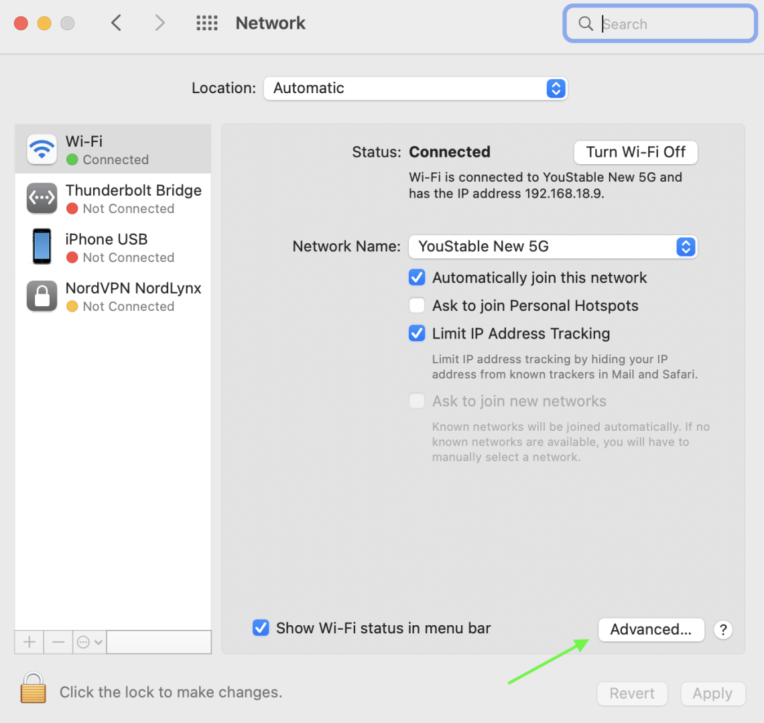Toggle Automatically join this network
The height and width of the screenshot is (723, 764).
click(x=417, y=277)
